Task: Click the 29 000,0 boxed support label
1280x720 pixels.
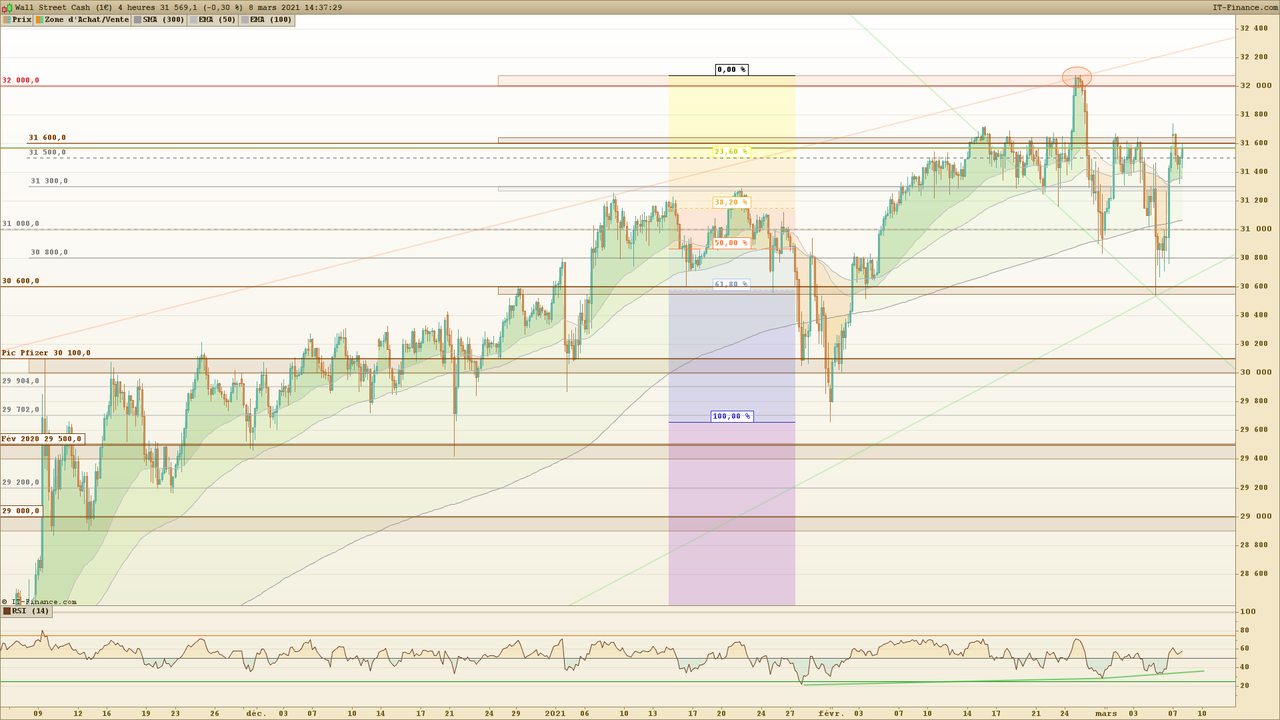Action: click(x=21, y=511)
